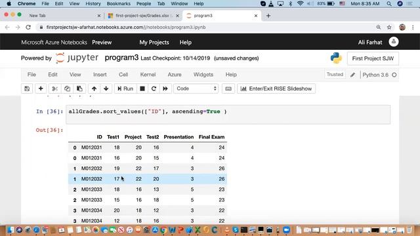Click the Trusted notebook indicator
This screenshot has height=236, width=420.
[x=335, y=75]
